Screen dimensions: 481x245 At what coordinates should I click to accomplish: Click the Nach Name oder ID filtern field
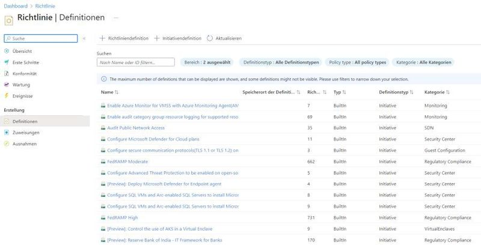pos(136,62)
